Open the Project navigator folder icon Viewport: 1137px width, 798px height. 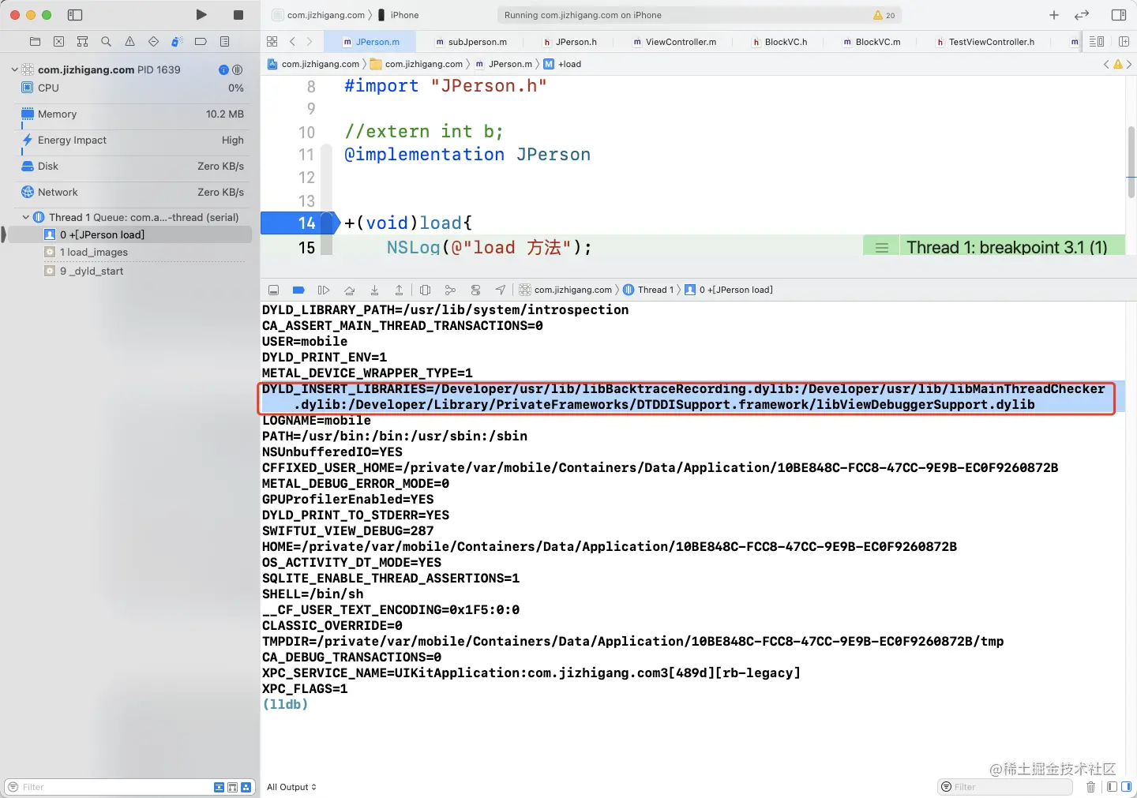pyautogui.click(x=35, y=42)
